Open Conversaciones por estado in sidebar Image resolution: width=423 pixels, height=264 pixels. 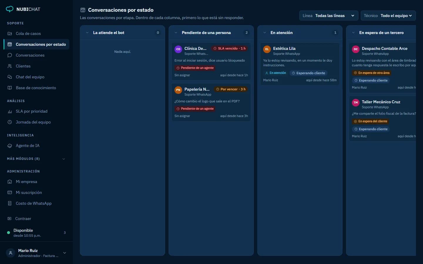click(36, 44)
